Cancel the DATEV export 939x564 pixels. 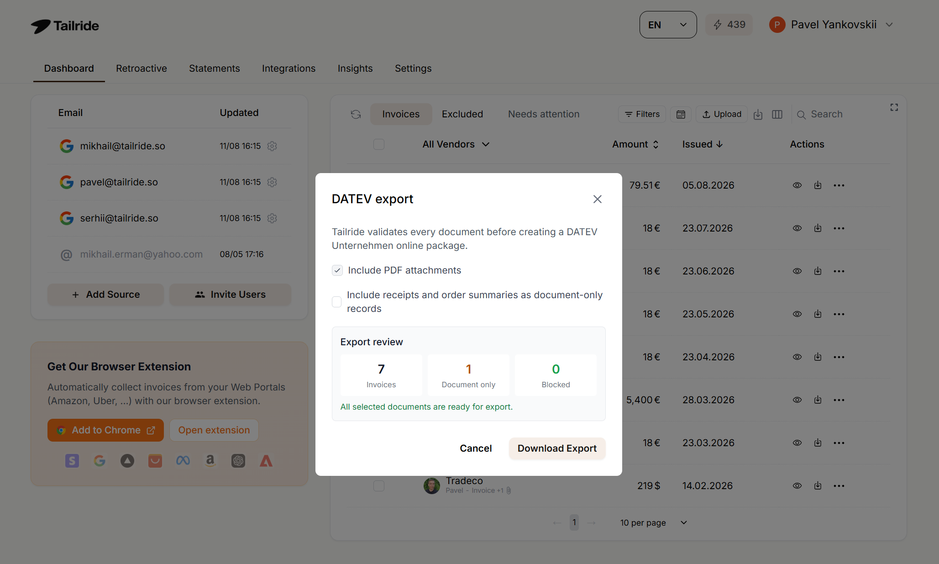[476, 448]
